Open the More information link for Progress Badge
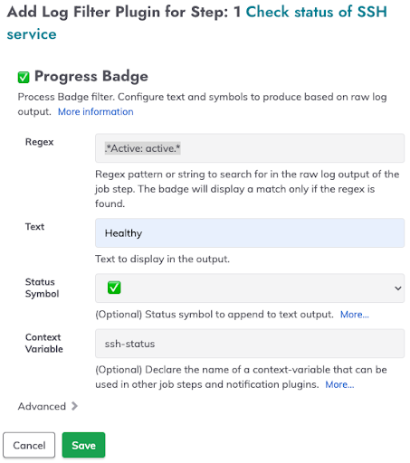Screen dimensions: 410x463 [x=96, y=111]
